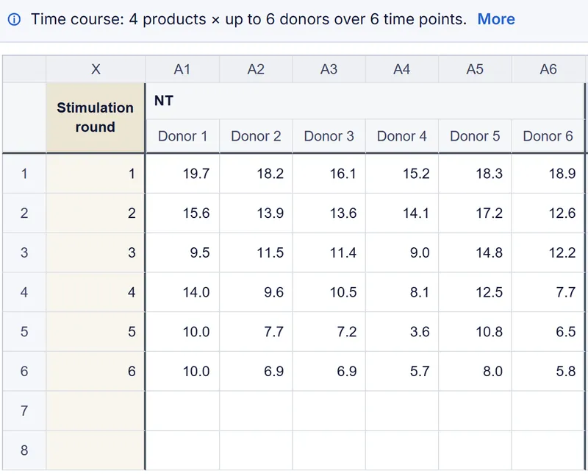This screenshot has width=588, height=474.
Task: Select column header A5
Action: (475, 69)
